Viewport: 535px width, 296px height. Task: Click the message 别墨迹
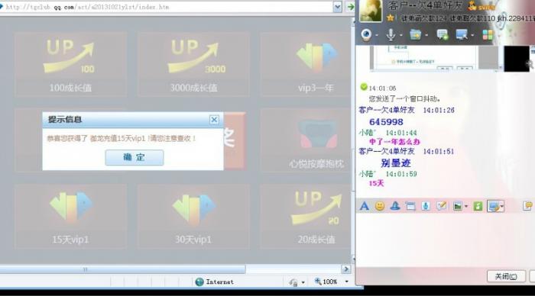[x=395, y=162]
